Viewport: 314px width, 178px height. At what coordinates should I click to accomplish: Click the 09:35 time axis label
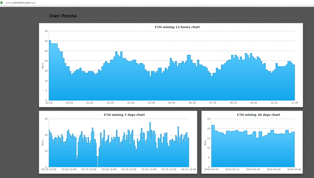pos(253,103)
